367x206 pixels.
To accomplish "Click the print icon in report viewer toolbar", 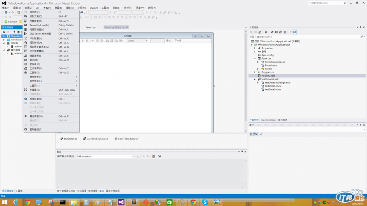I will click(107, 41).
